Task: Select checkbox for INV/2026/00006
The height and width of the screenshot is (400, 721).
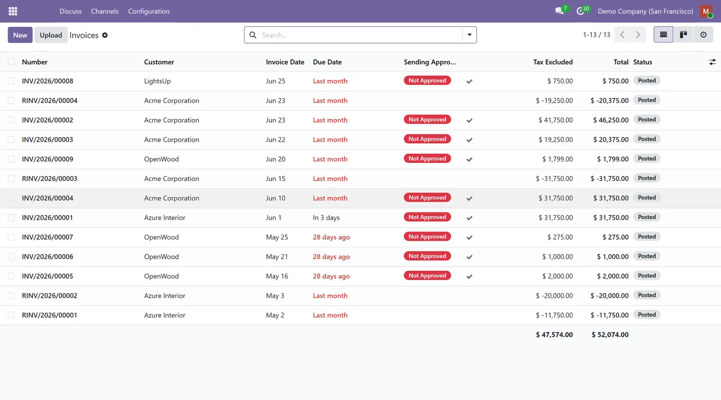Action: click(x=11, y=257)
